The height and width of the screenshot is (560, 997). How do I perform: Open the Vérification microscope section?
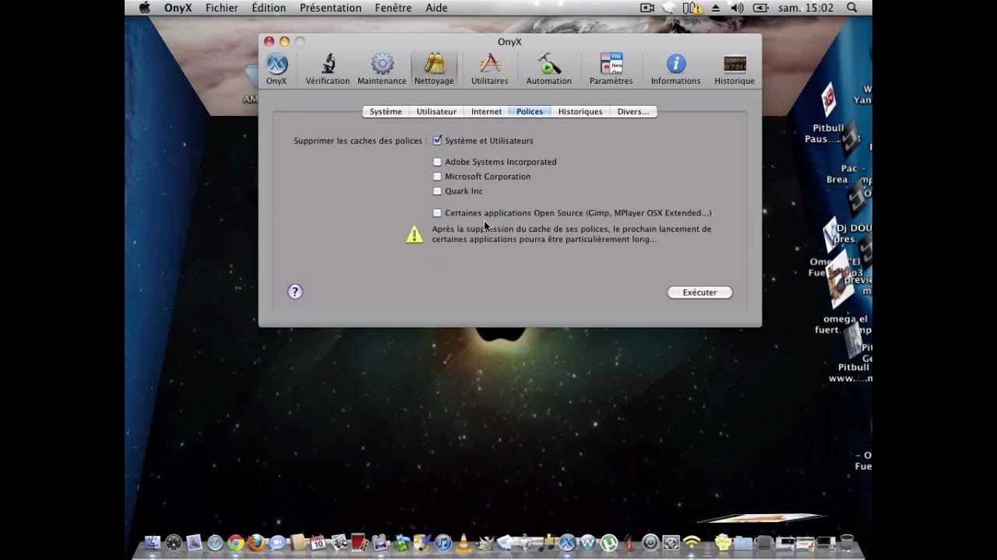click(327, 69)
